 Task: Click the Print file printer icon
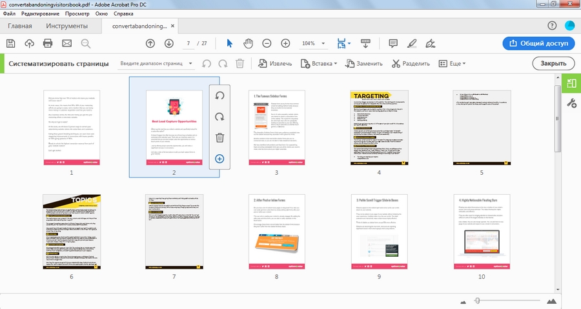pos(48,43)
